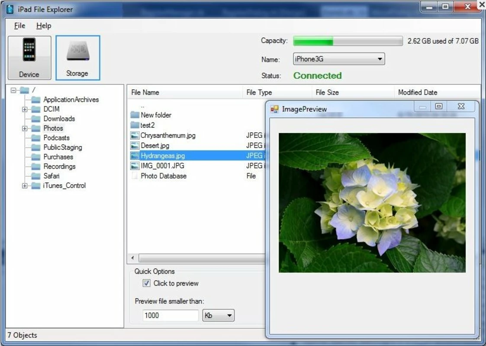Open the Kb size unit dropdown
This screenshot has width=486, height=346.
[x=218, y=315]
